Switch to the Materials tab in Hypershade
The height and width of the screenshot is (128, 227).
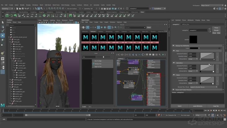85,31
